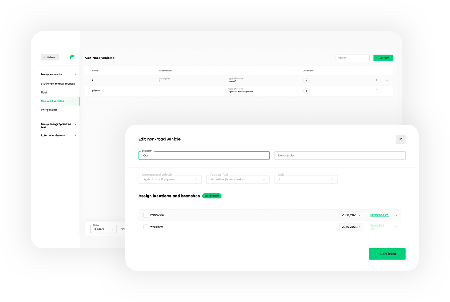The height and width of the screenshot is (302, 450).
Task: Check the wrocław location checkbox
Action: (146, 227)
